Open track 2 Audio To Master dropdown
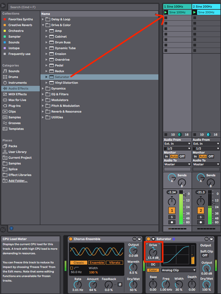The image size is (221, 294). pyautogui.click(x=206, y=164)
